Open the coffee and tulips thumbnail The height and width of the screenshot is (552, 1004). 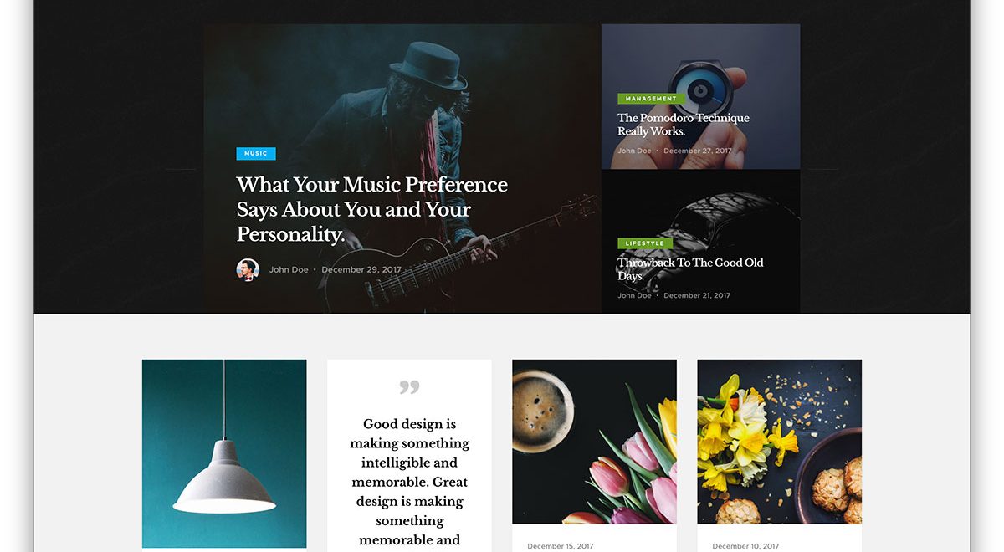[594, 442]
